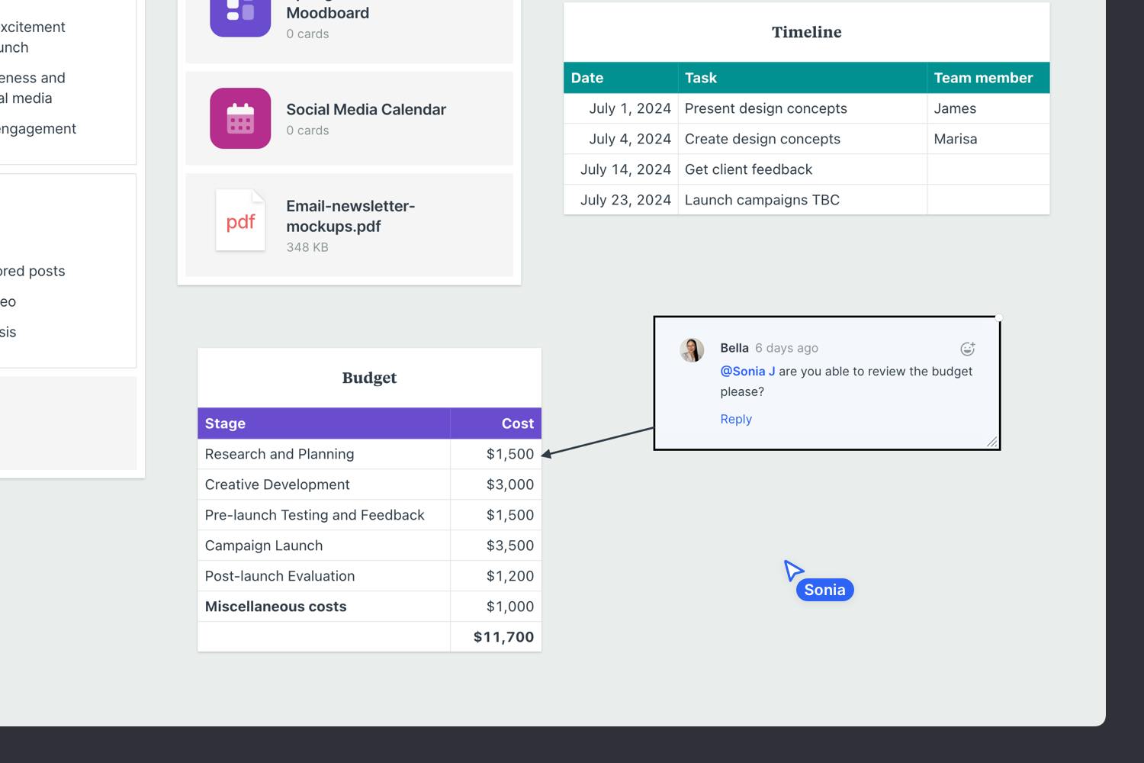Click the @Sonia J mention
Image resolution: width=1144 pixels, height=763 pixels.
pos(747,372)
